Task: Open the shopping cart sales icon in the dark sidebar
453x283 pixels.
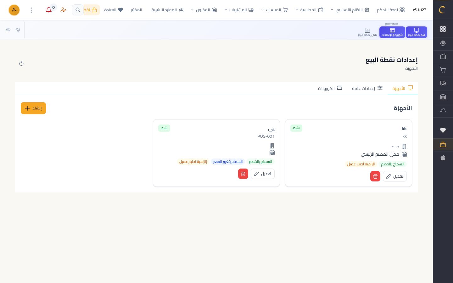Action: (443, 70)
